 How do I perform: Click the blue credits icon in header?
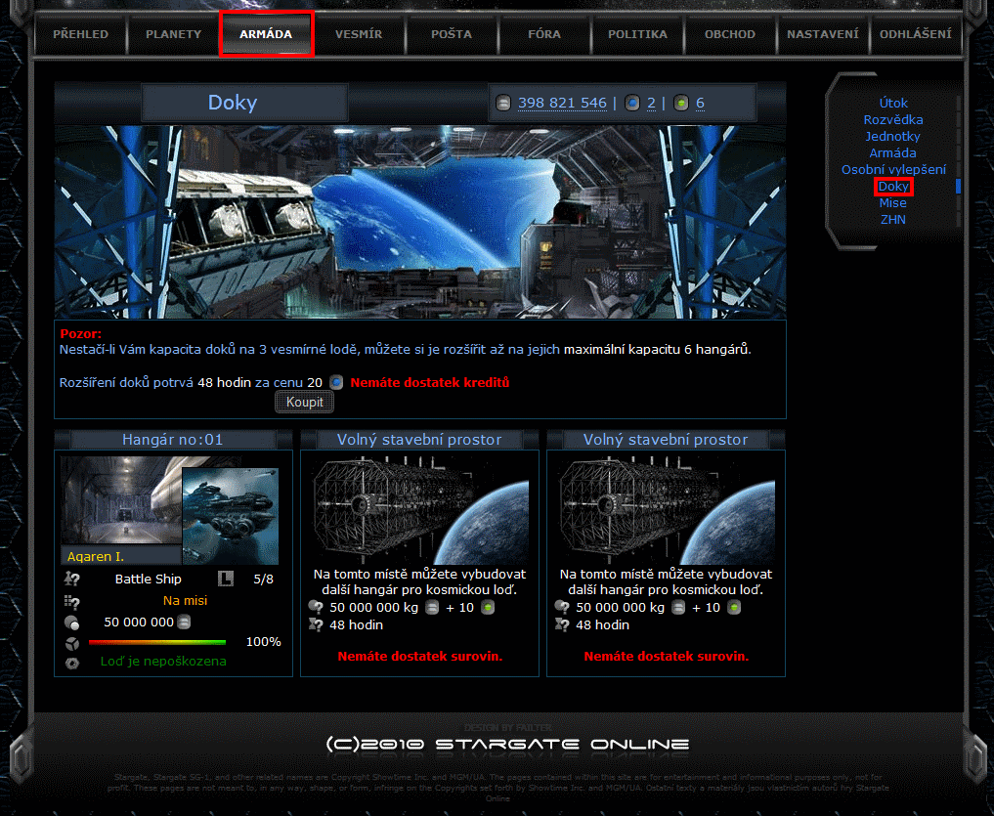(632, 103)
